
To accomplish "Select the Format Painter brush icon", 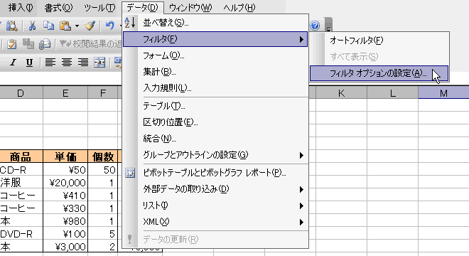I will coord(90,26).
